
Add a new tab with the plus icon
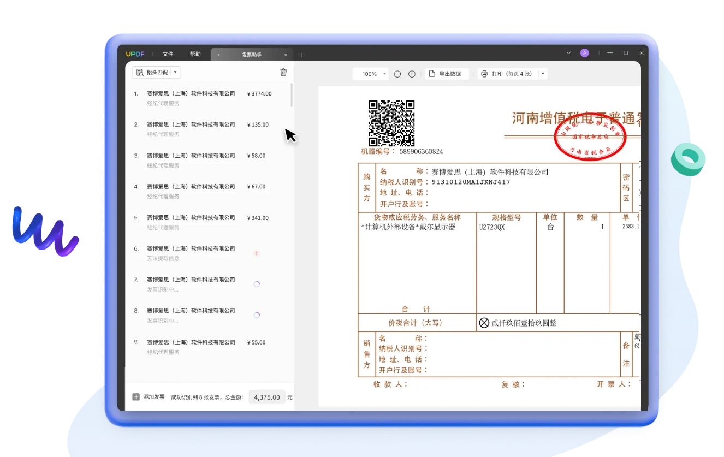coord(301,55)
